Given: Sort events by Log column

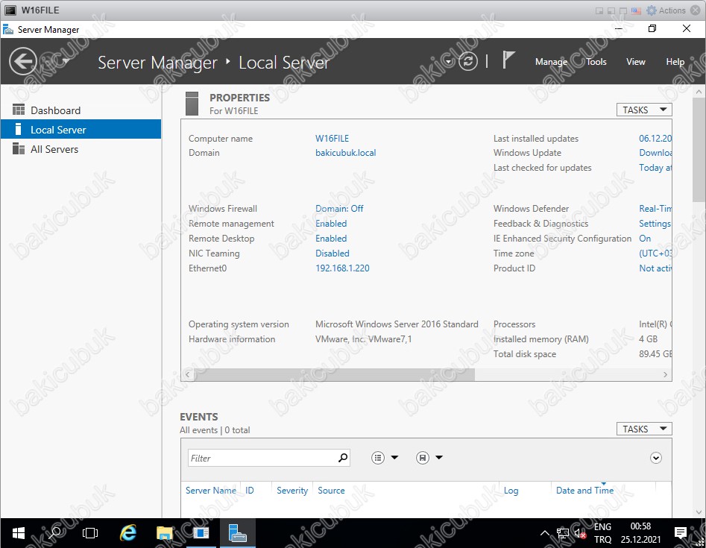Looking at the screenshot, I should pos(511,491).
